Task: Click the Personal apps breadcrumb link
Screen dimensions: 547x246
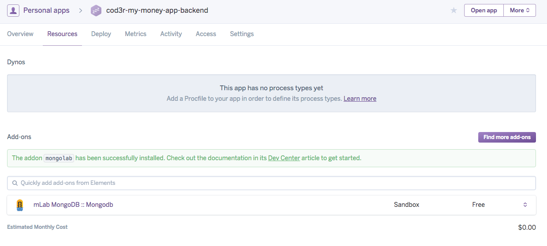Action: click(x=46, y=11)
